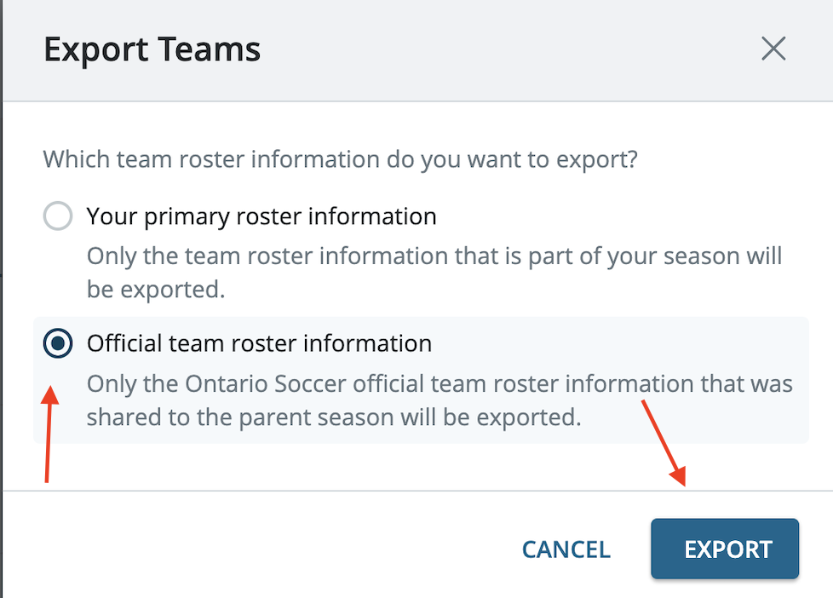
Task: Switch selection to Your primary roster information
Action: pos(57,216)
